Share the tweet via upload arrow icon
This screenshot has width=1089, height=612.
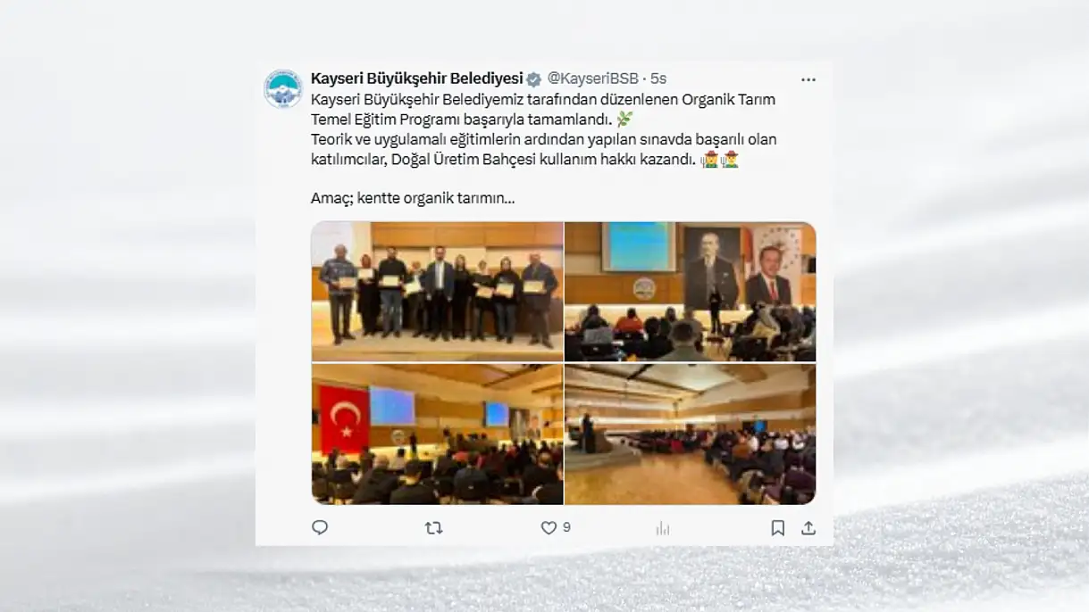click(808, 528)
